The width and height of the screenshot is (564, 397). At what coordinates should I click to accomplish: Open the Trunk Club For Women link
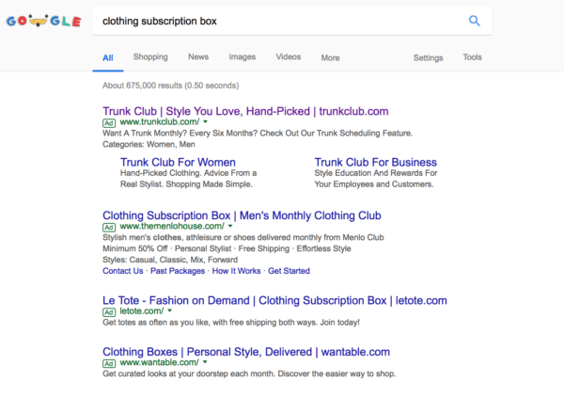tap(178, 163)
